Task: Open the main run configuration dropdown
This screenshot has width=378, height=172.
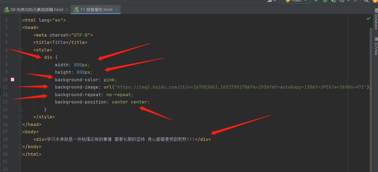Action: click(296, 1)
